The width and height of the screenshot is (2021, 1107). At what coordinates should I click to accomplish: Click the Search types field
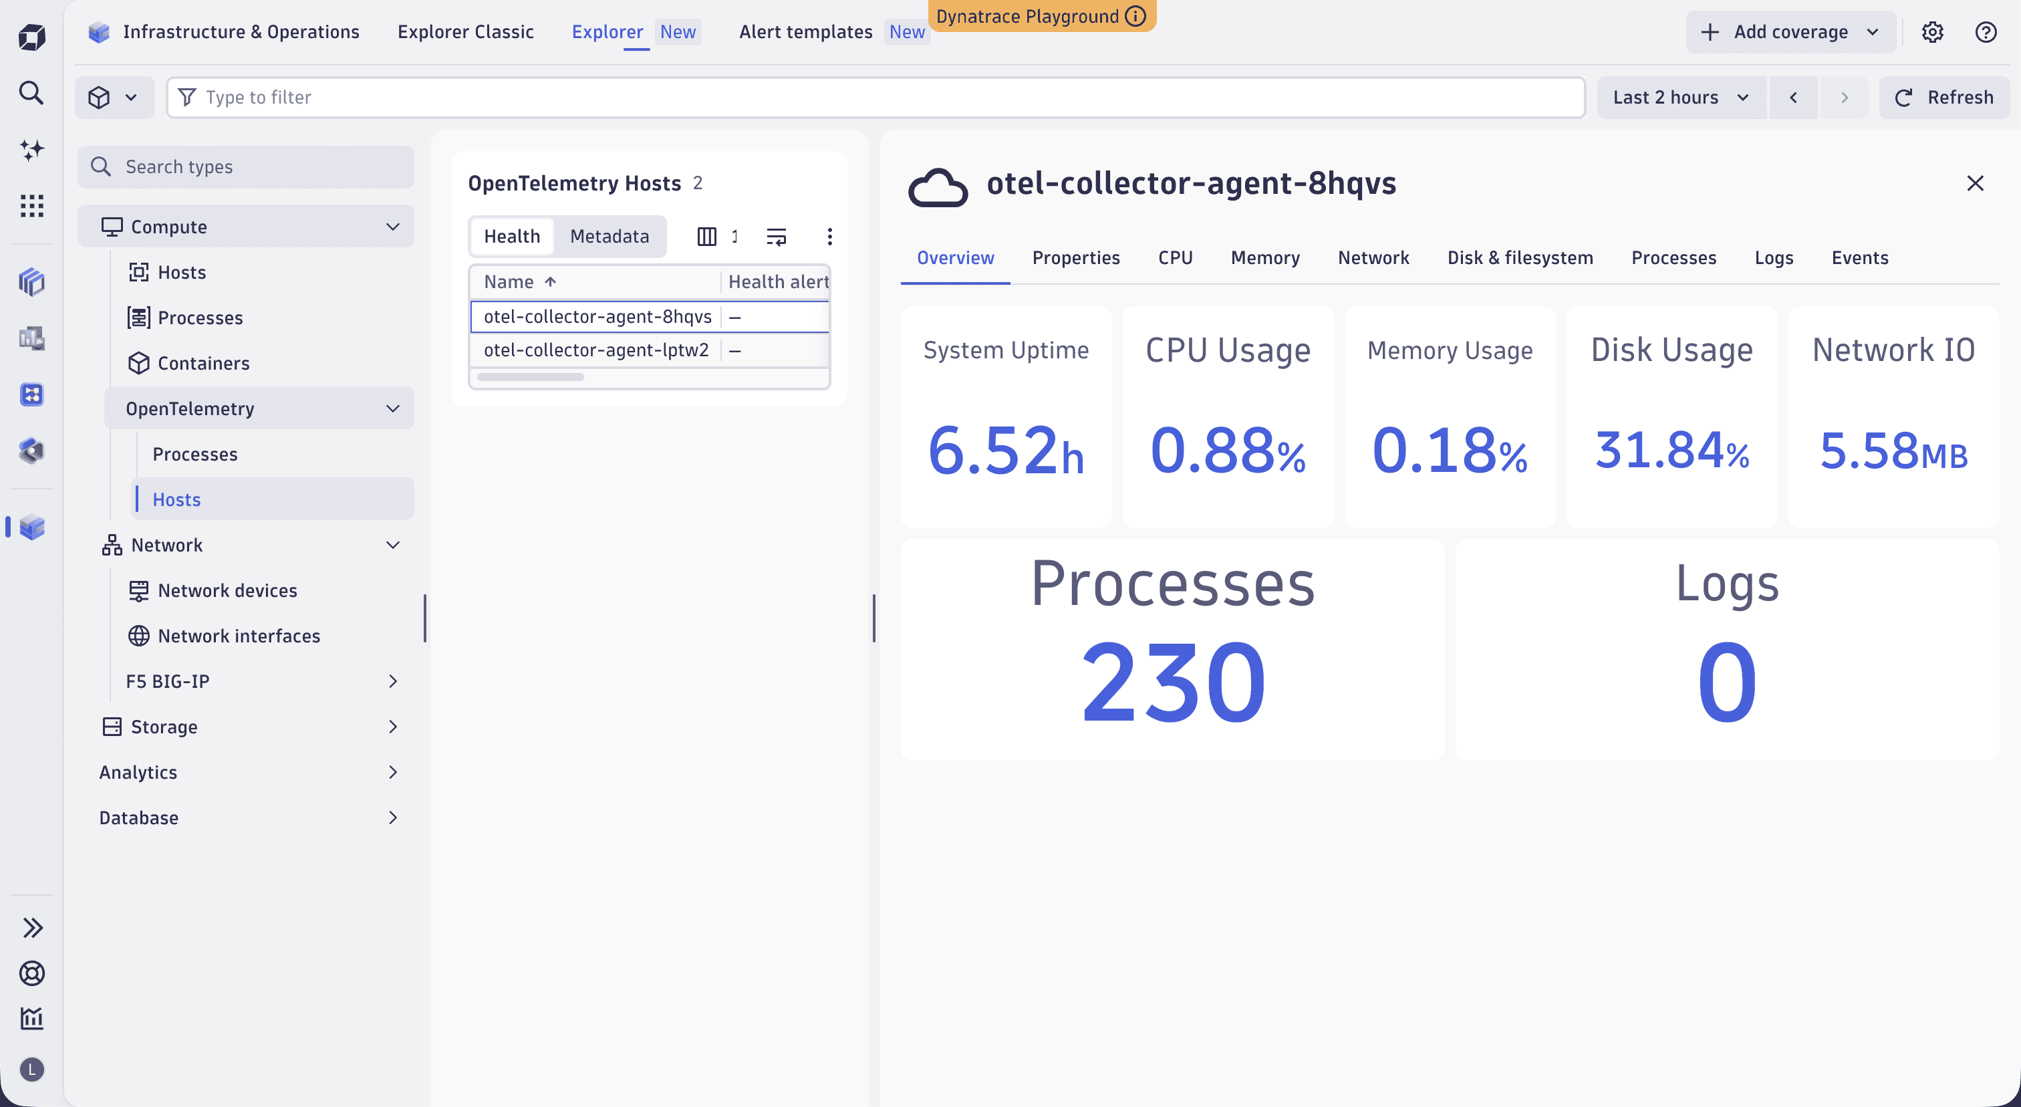[245, 167]
